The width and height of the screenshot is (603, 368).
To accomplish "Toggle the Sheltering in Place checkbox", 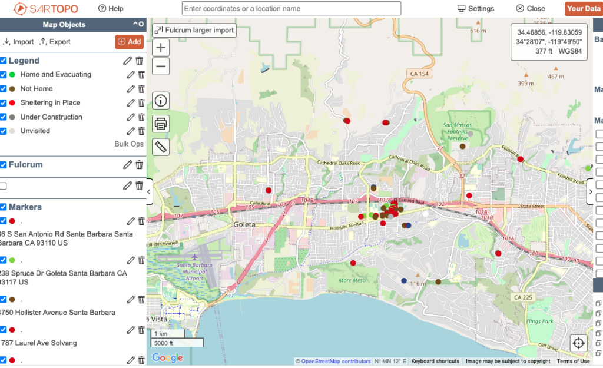I will pos(4,103).
